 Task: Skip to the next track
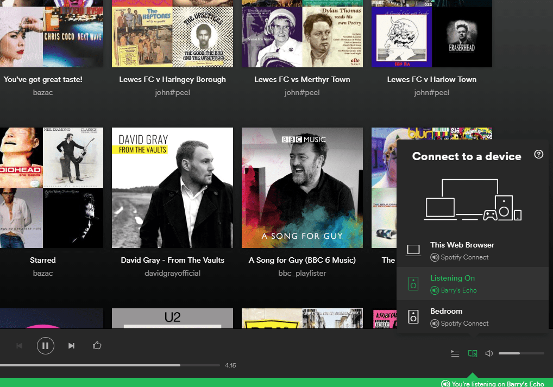(x=71, y=346)
